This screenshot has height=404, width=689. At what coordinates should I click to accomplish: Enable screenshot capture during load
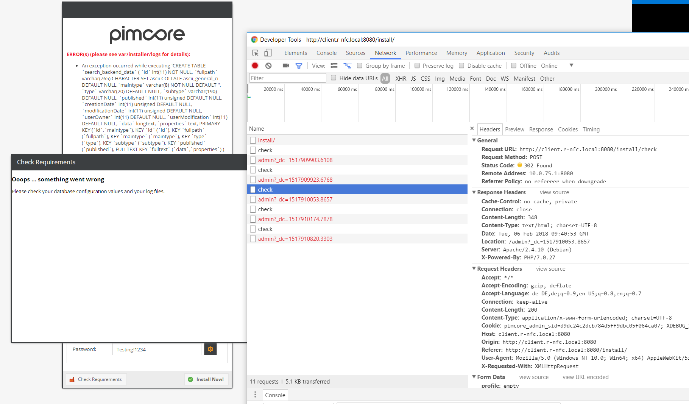point(285,66)
